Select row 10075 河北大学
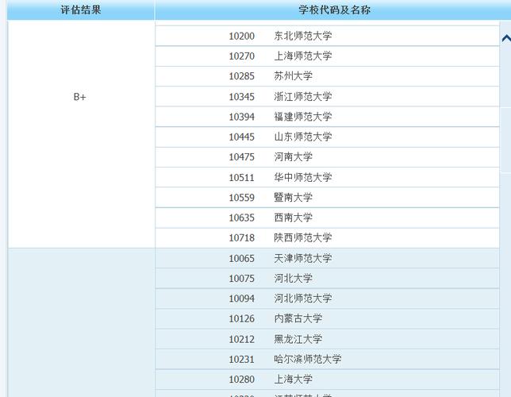Viewport: 511px width, 397px height. tap(327, 279)
